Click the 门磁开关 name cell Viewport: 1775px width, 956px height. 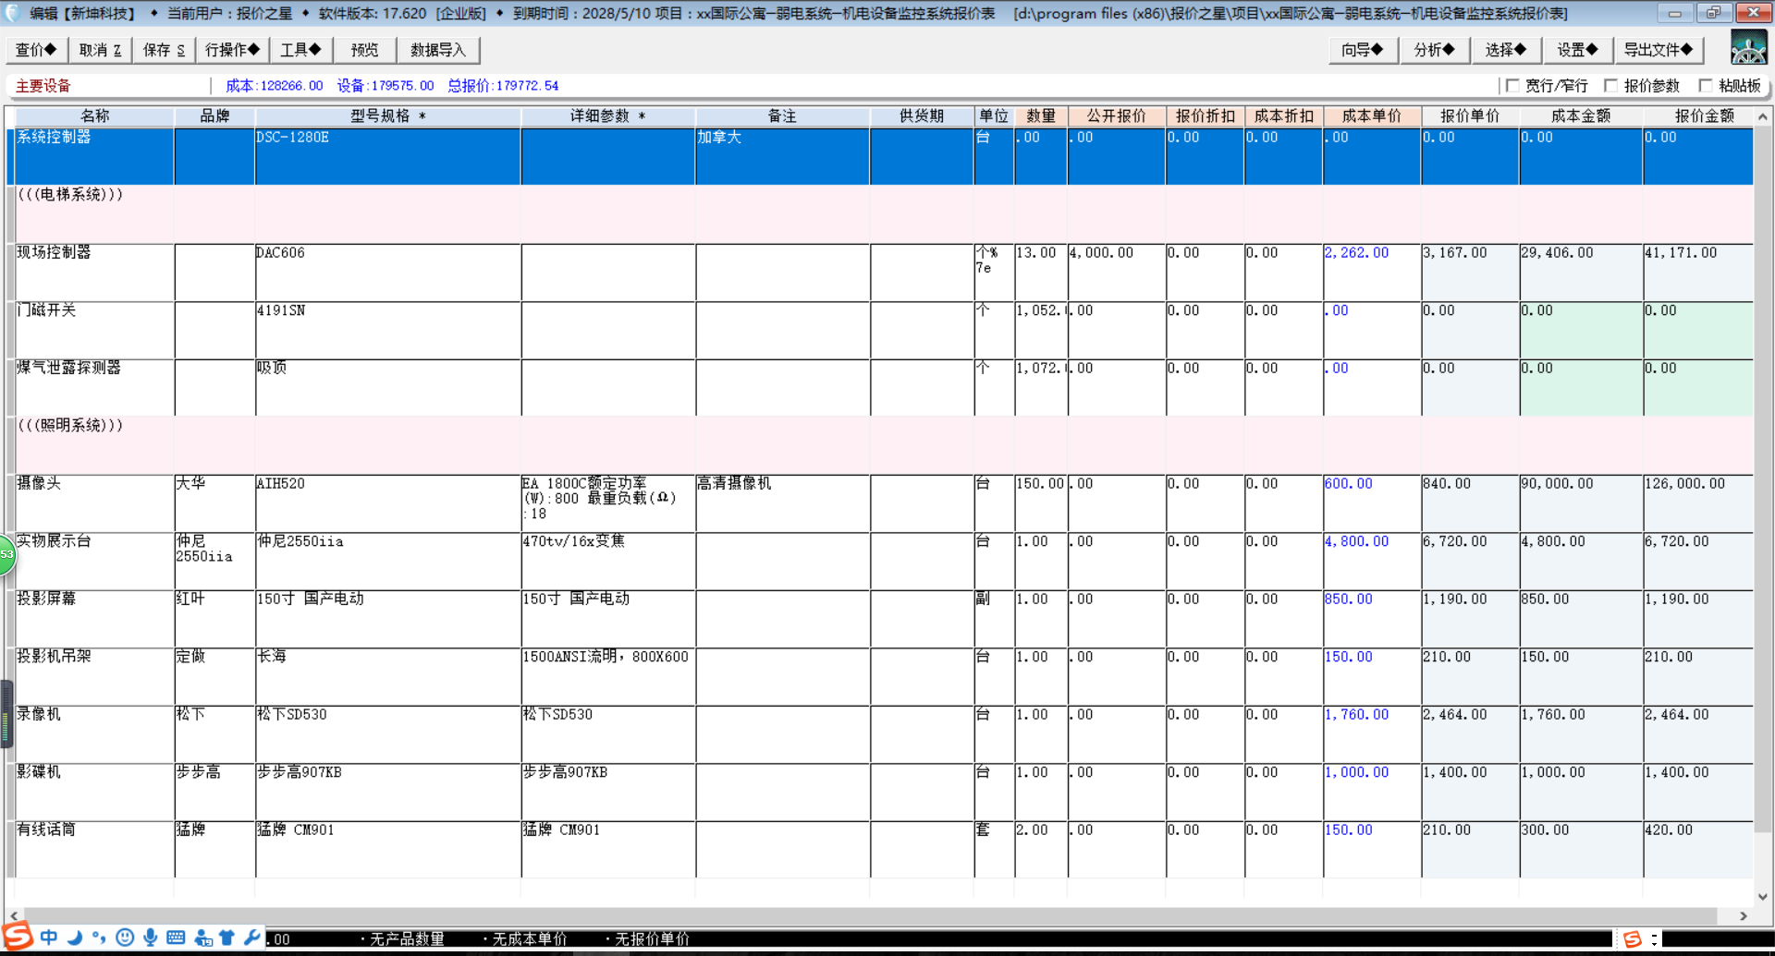coord(94,330)
